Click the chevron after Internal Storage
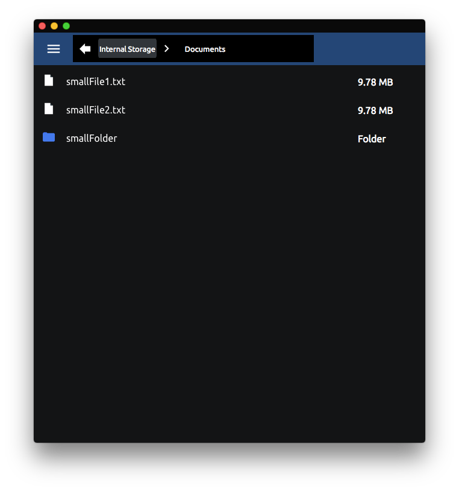This screenshot has height=491, width=459. coord(167,49)
